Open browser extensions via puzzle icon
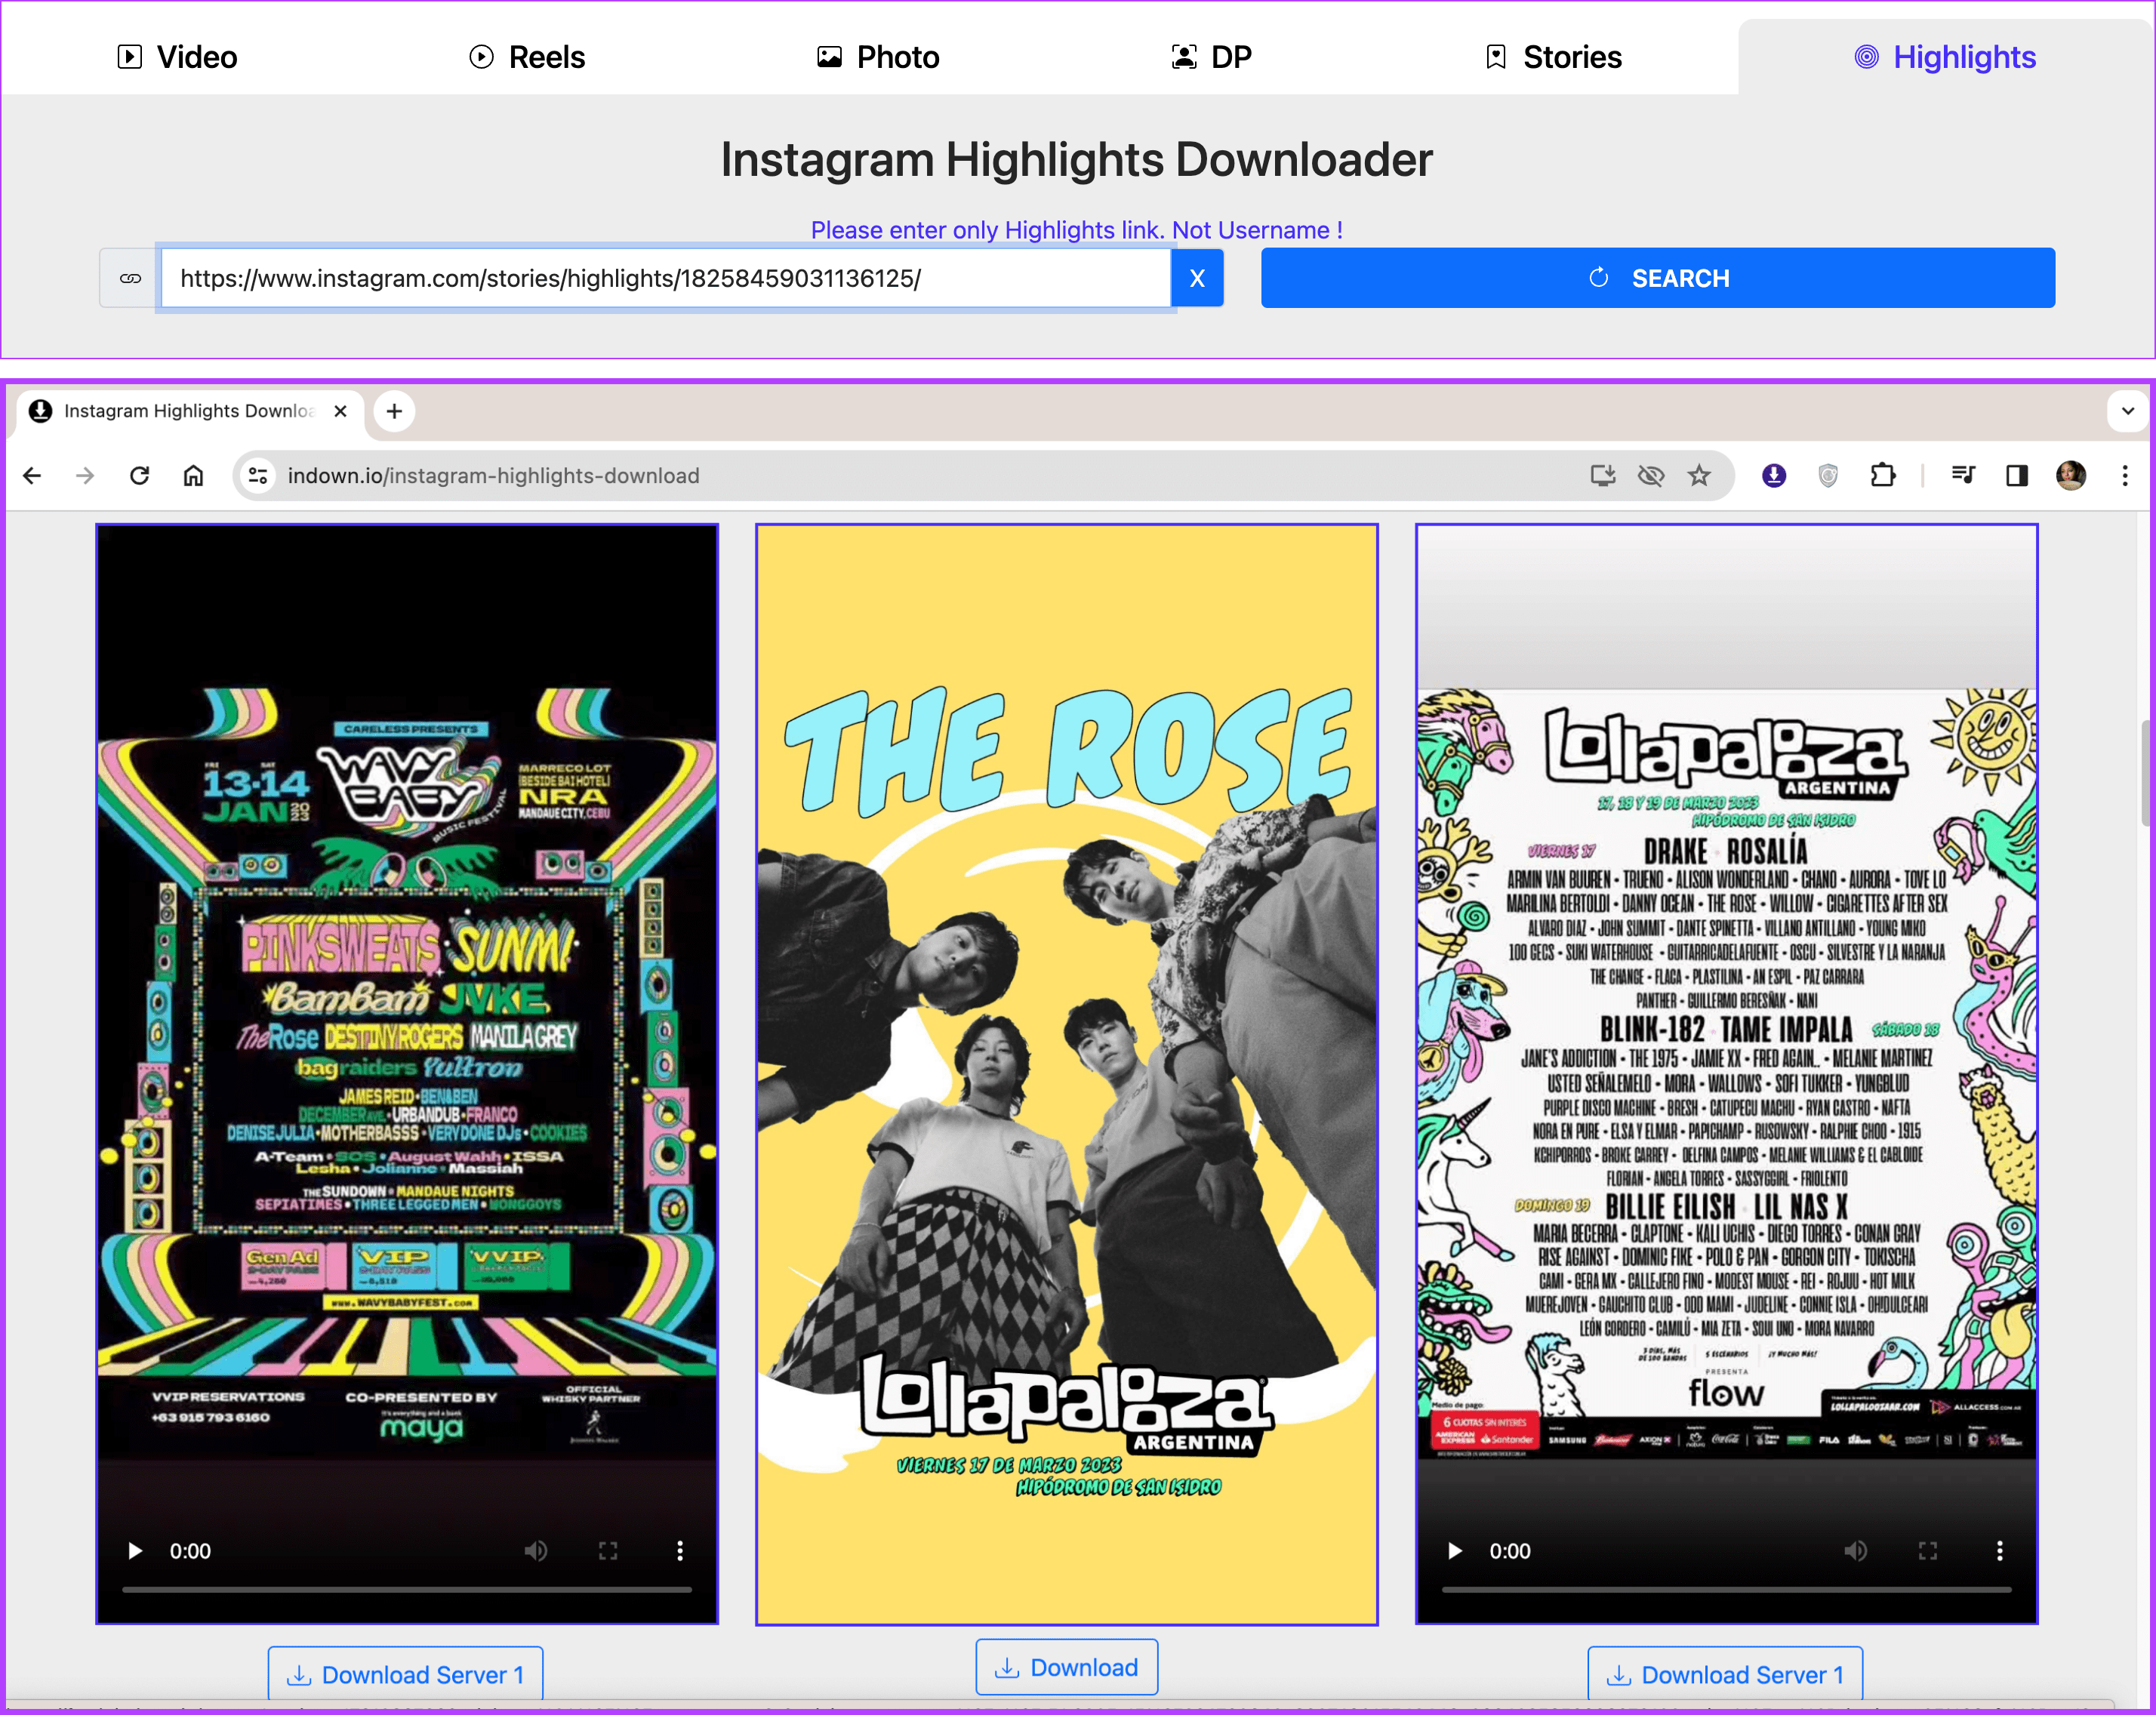2156x1715 pixels. tap(1884, 476)
